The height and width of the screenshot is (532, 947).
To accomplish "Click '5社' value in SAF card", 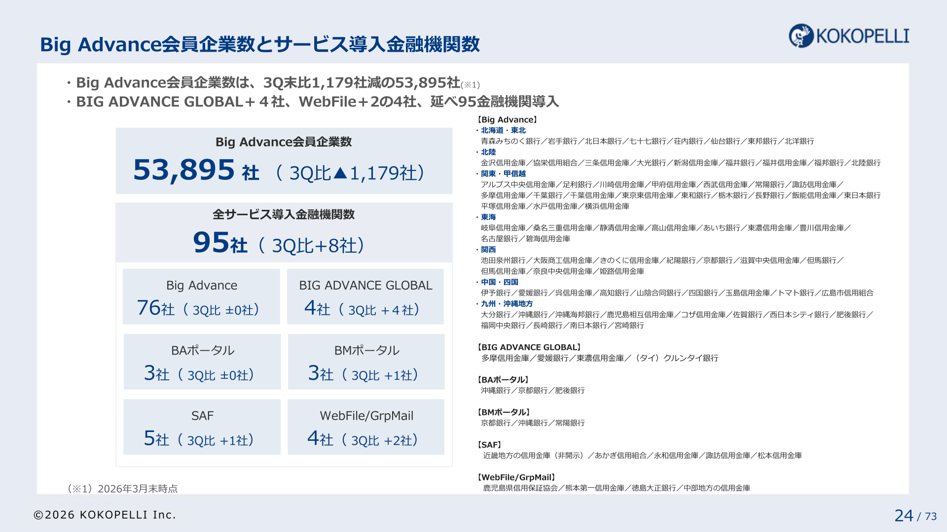I will (x=156, y=438).
